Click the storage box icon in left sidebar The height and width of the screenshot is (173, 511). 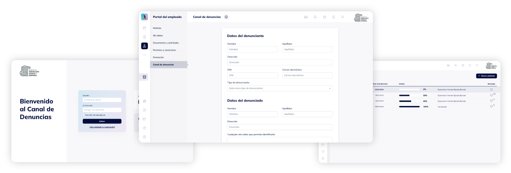[144, 77]
